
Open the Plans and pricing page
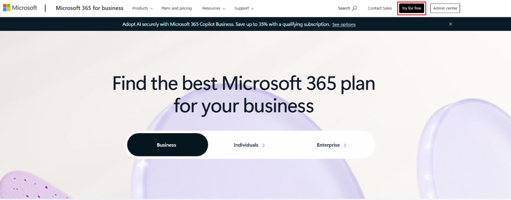pyautogui.click(x=176, y=8)
